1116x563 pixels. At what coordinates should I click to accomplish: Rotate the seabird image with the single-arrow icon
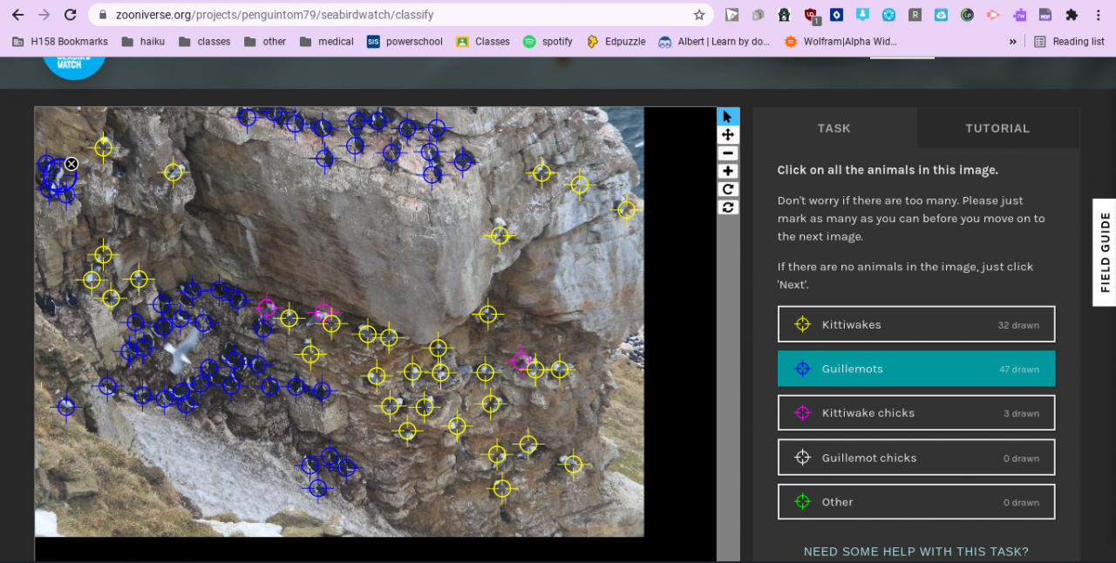[728, 189]
